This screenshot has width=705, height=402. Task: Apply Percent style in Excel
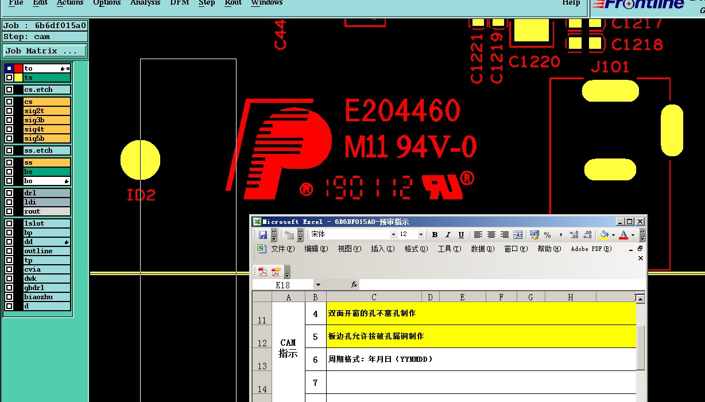point(548,235)
